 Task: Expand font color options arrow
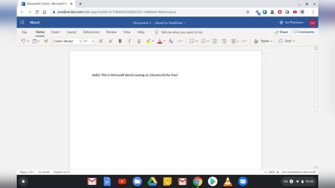click(164, 41)
